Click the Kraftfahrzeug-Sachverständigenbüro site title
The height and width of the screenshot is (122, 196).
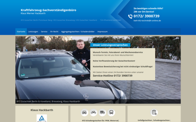pos(48,10)
